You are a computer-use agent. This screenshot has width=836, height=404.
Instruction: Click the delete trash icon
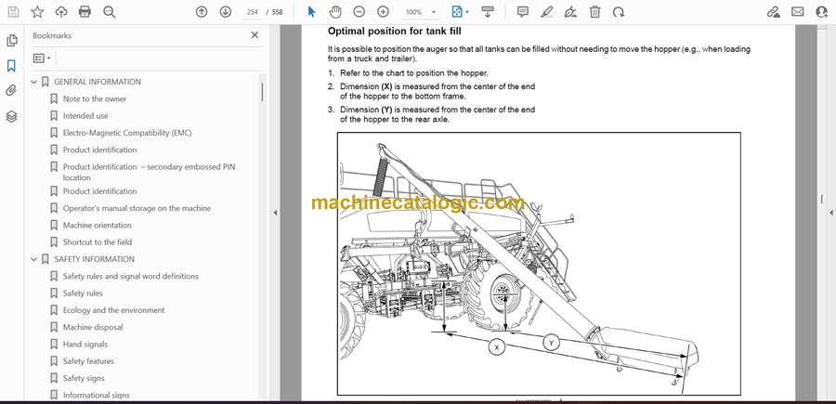point(595,12)
